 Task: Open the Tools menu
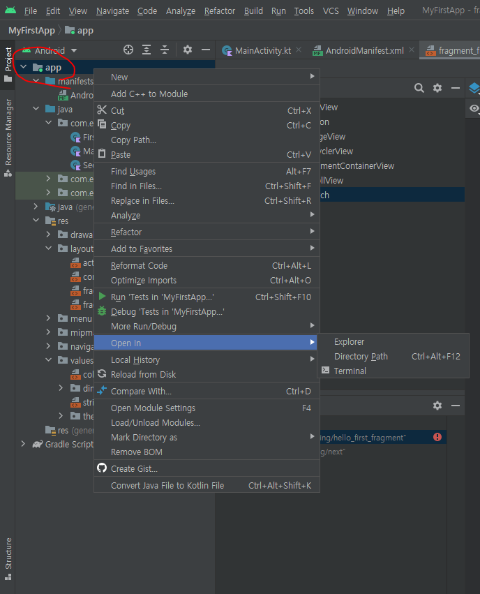tap(304, 11)
